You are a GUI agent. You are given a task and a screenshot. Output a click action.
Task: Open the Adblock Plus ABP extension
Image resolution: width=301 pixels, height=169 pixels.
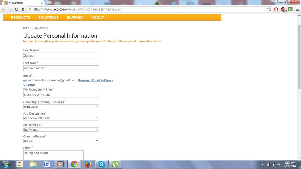point(283,9)
